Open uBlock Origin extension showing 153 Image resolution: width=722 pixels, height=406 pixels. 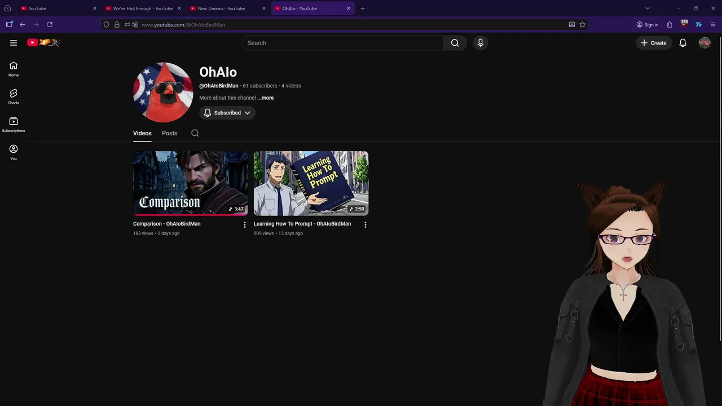(684, 24)
